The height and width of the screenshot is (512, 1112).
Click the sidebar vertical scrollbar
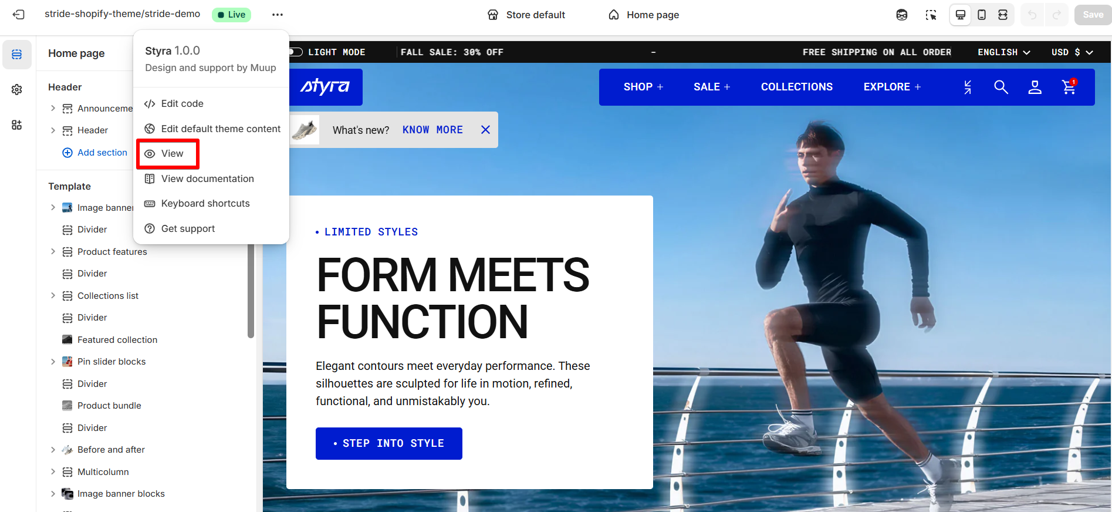point(251,291)
